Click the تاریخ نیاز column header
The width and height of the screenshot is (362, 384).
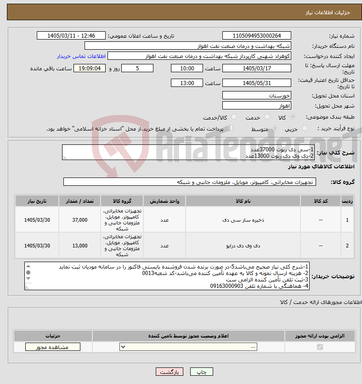click(37, 201)
